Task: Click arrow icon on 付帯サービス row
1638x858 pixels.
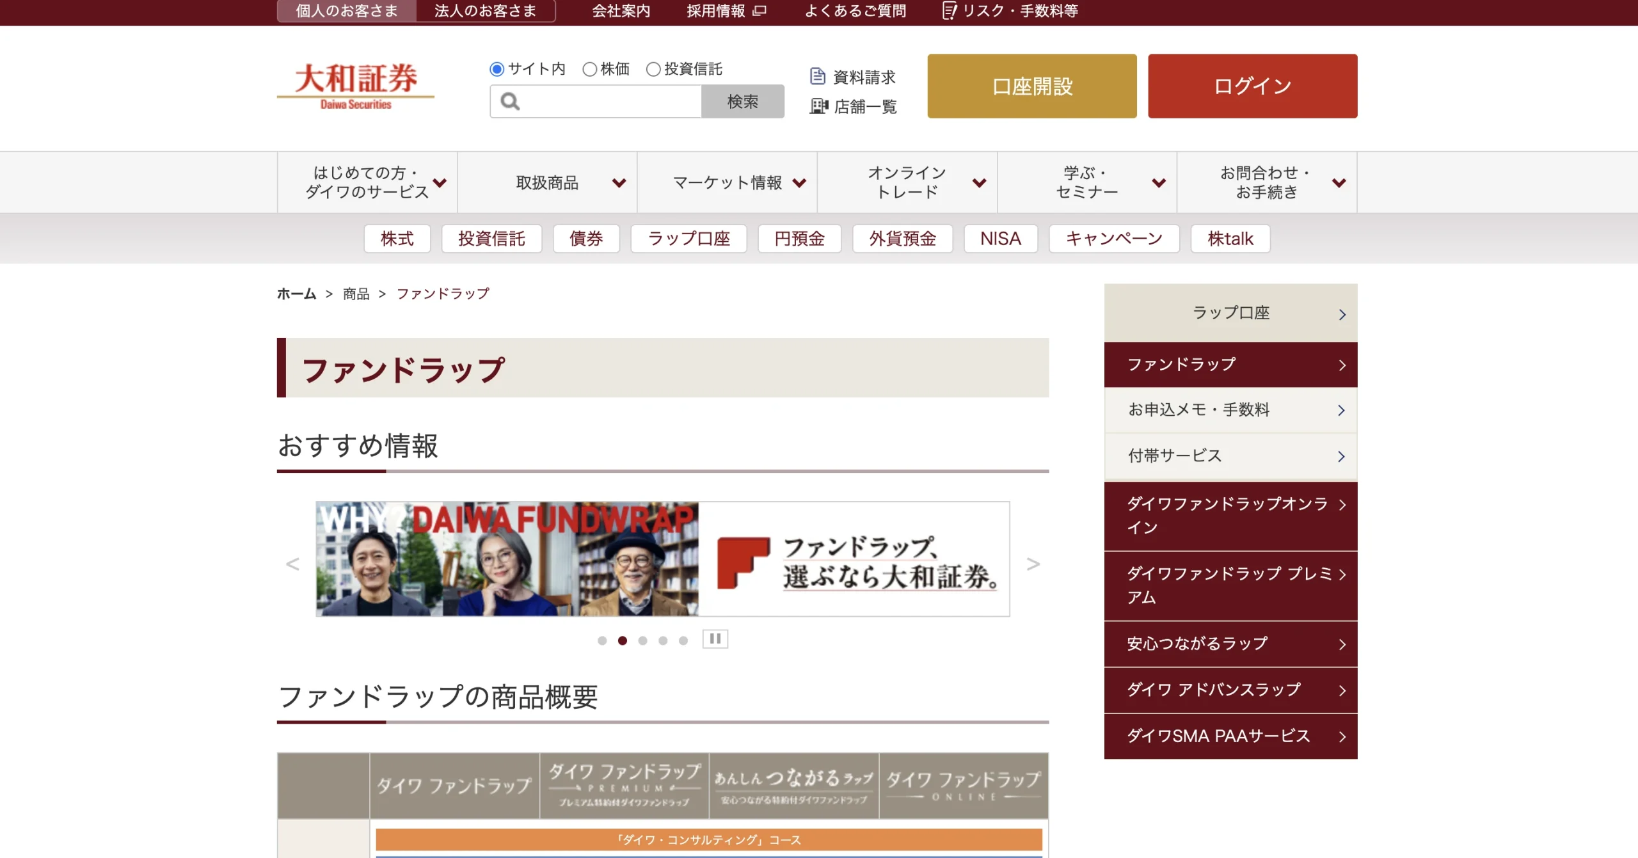Action: click(x=1342, y=456)
